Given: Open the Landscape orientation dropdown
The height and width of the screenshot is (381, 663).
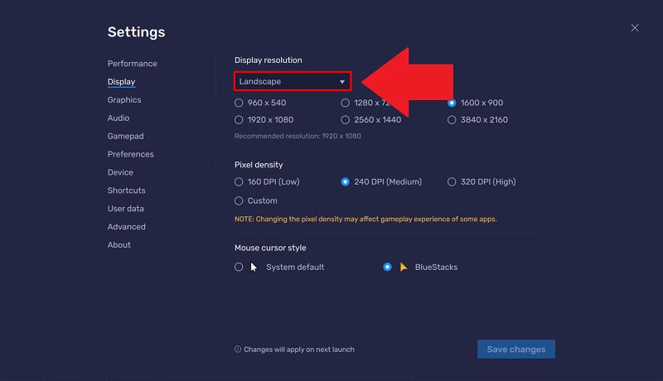Looking at the screenshot, I should coord(292,81).
